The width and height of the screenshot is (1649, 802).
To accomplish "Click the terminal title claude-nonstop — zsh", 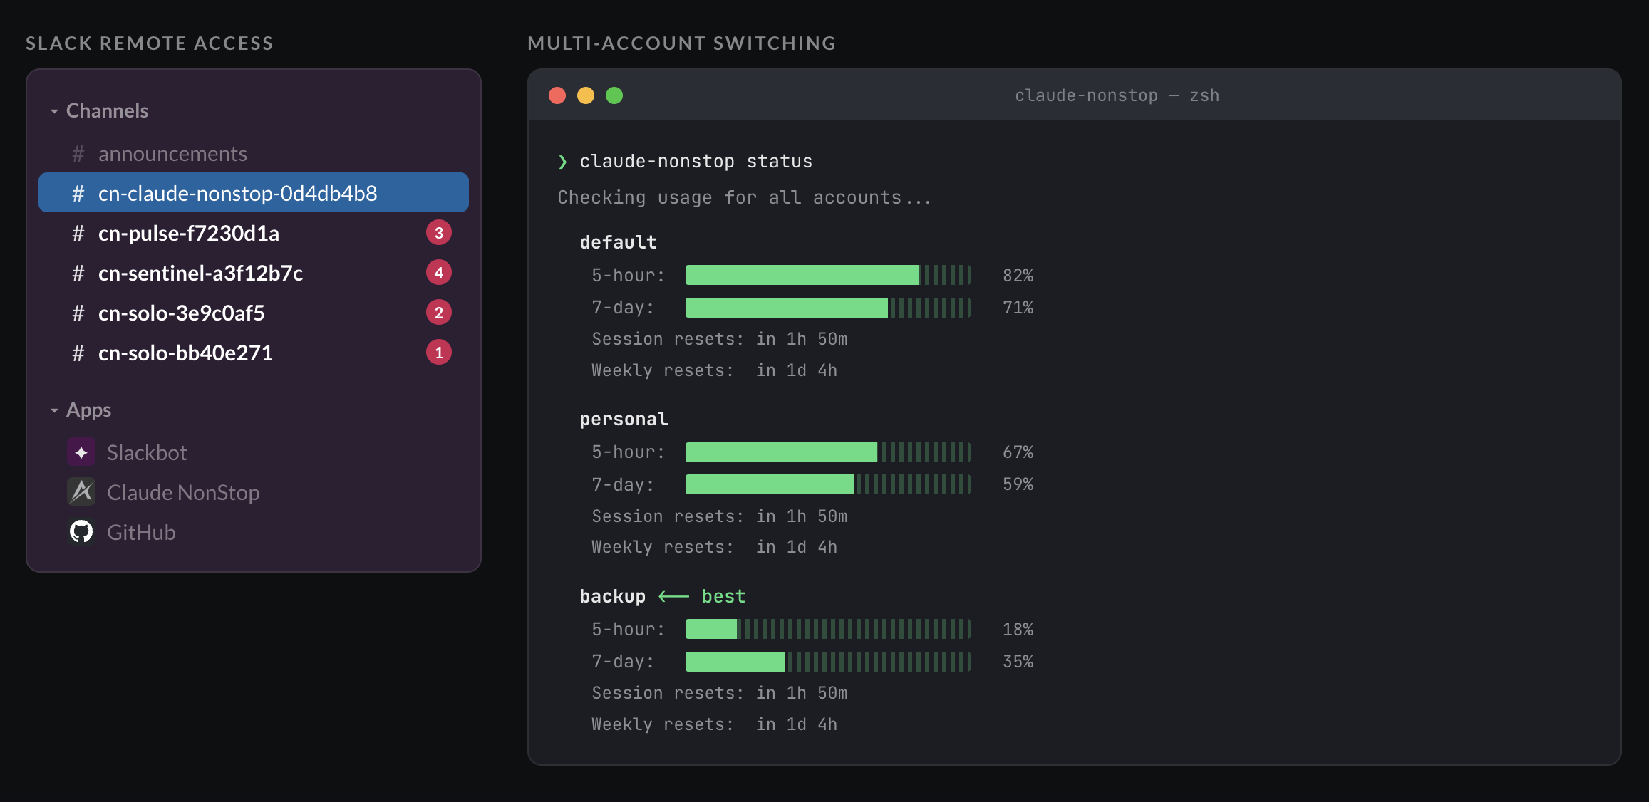I will tap(1117, 95).
